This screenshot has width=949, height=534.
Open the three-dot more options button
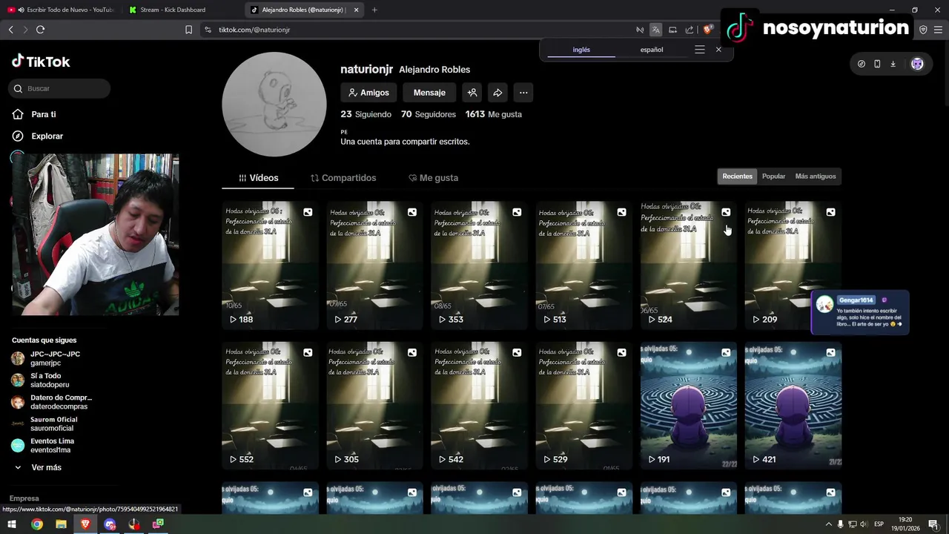tap(523, 93)
